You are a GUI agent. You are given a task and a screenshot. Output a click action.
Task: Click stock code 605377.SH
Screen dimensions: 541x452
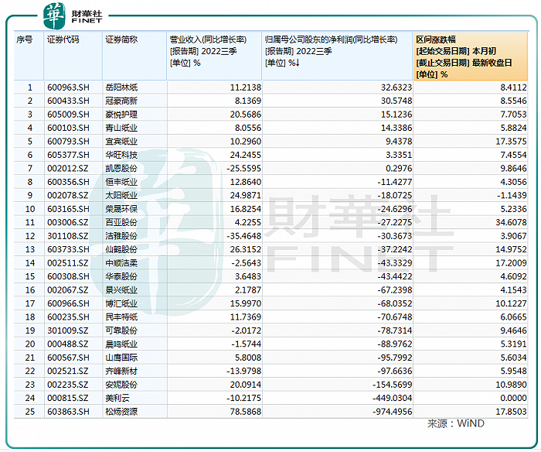68,155
